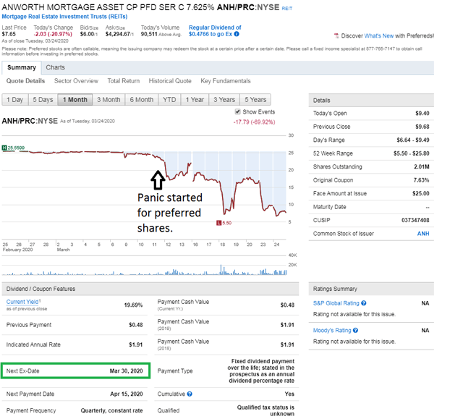The width and height of the screenshot is (463, 419).
Task: Select today's change -2.03 (-20.97%)
Action: [x=53, y=34]
